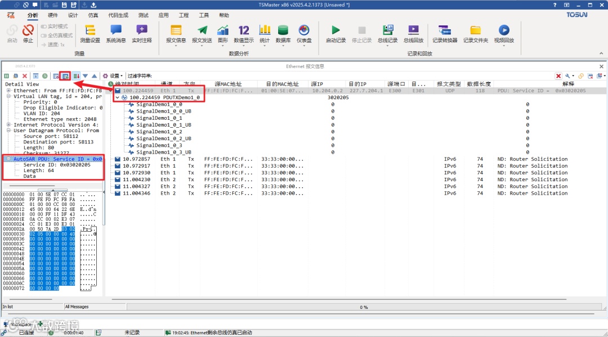The height and width of the screenshot is (337, 608).
Task: Click the pause icon in the Ethernet toolbar
Action: 7,76
